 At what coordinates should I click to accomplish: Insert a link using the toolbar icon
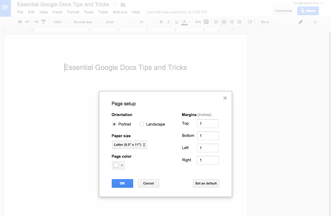[x=198, y=22]
